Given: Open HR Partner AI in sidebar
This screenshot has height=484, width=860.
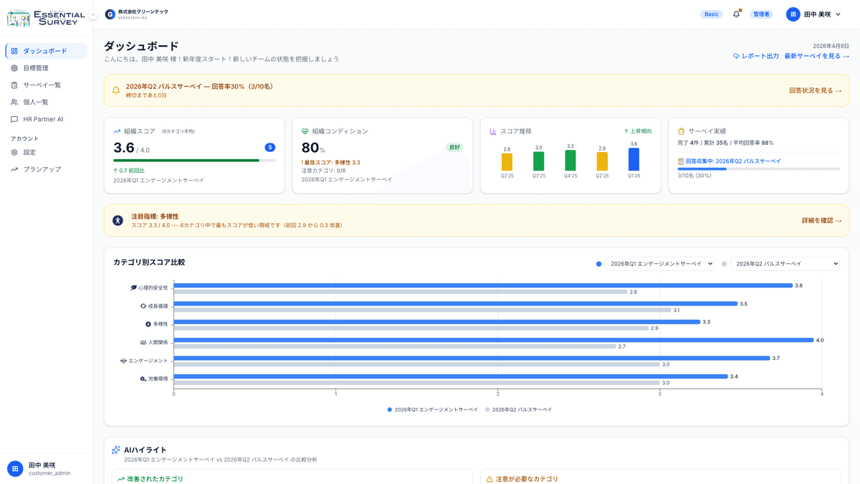Looking at the screenshot, I should click(x=46, y=119).
